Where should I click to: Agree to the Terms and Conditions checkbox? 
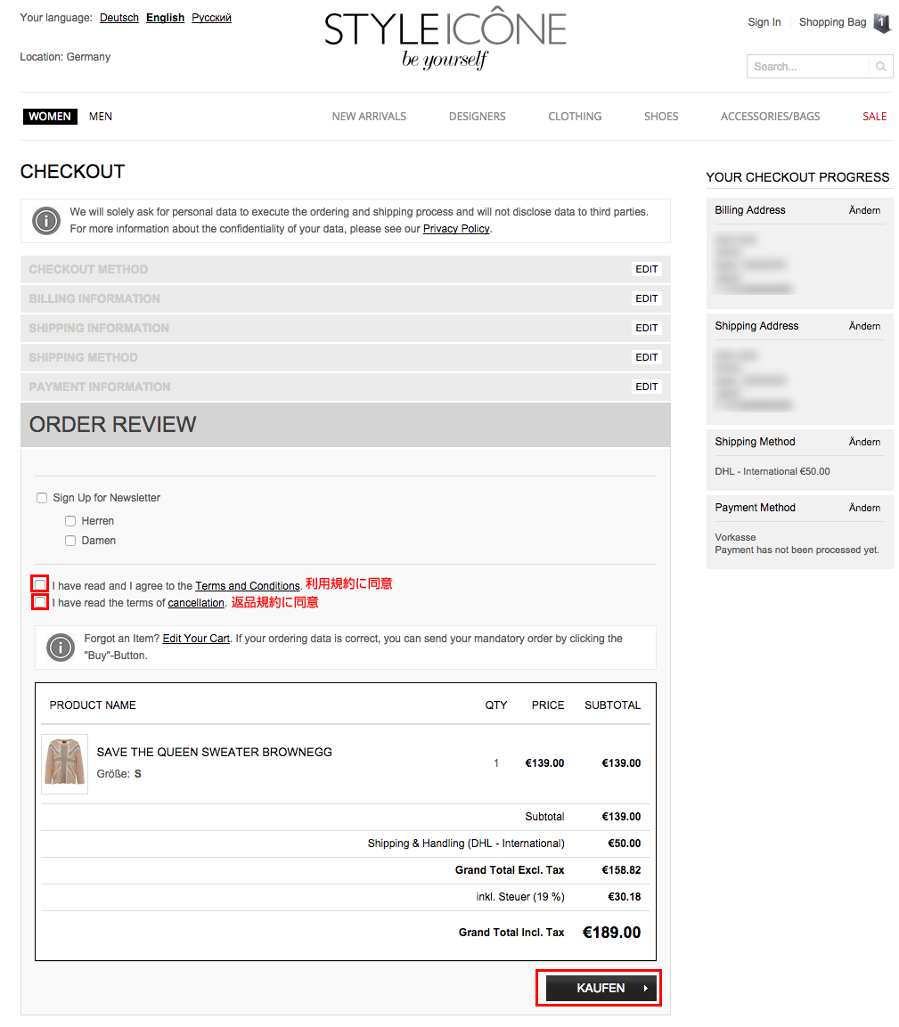41,584
